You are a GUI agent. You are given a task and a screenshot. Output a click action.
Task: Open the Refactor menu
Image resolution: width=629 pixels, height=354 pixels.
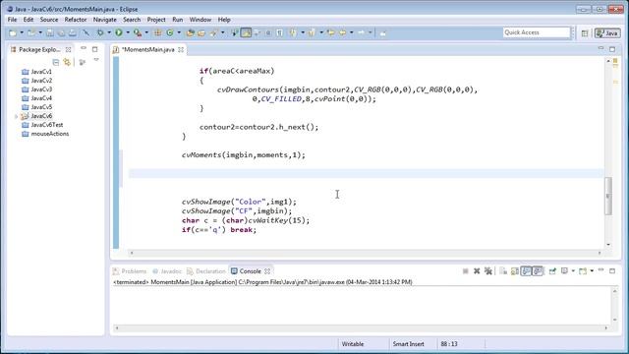tap(76, 20)
